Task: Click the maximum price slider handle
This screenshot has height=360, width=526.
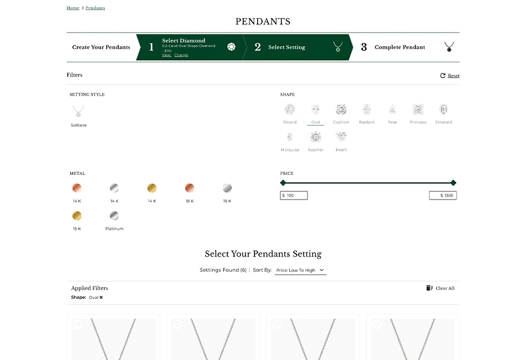Action: pos(454,183)
